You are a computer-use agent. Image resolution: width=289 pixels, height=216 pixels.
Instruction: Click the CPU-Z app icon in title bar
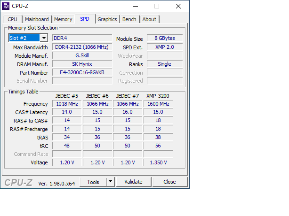point(6,6)
